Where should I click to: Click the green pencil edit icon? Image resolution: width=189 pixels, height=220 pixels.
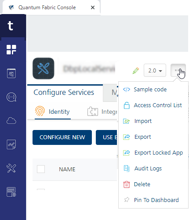[x=136, y=71]
